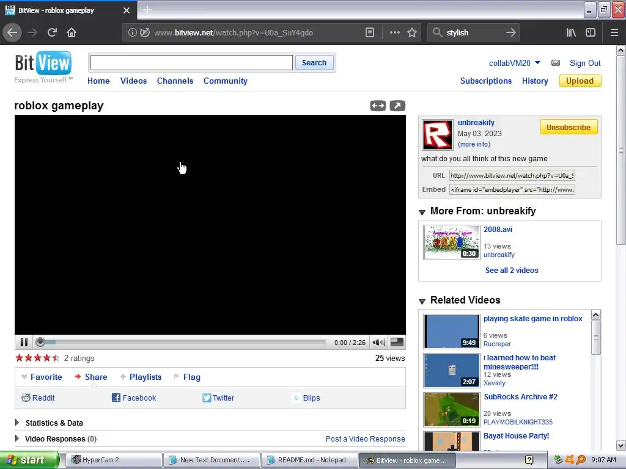Viewport: 626px width, 469px height.
Task: Open page actions three-dot menu
Action: 394,33
